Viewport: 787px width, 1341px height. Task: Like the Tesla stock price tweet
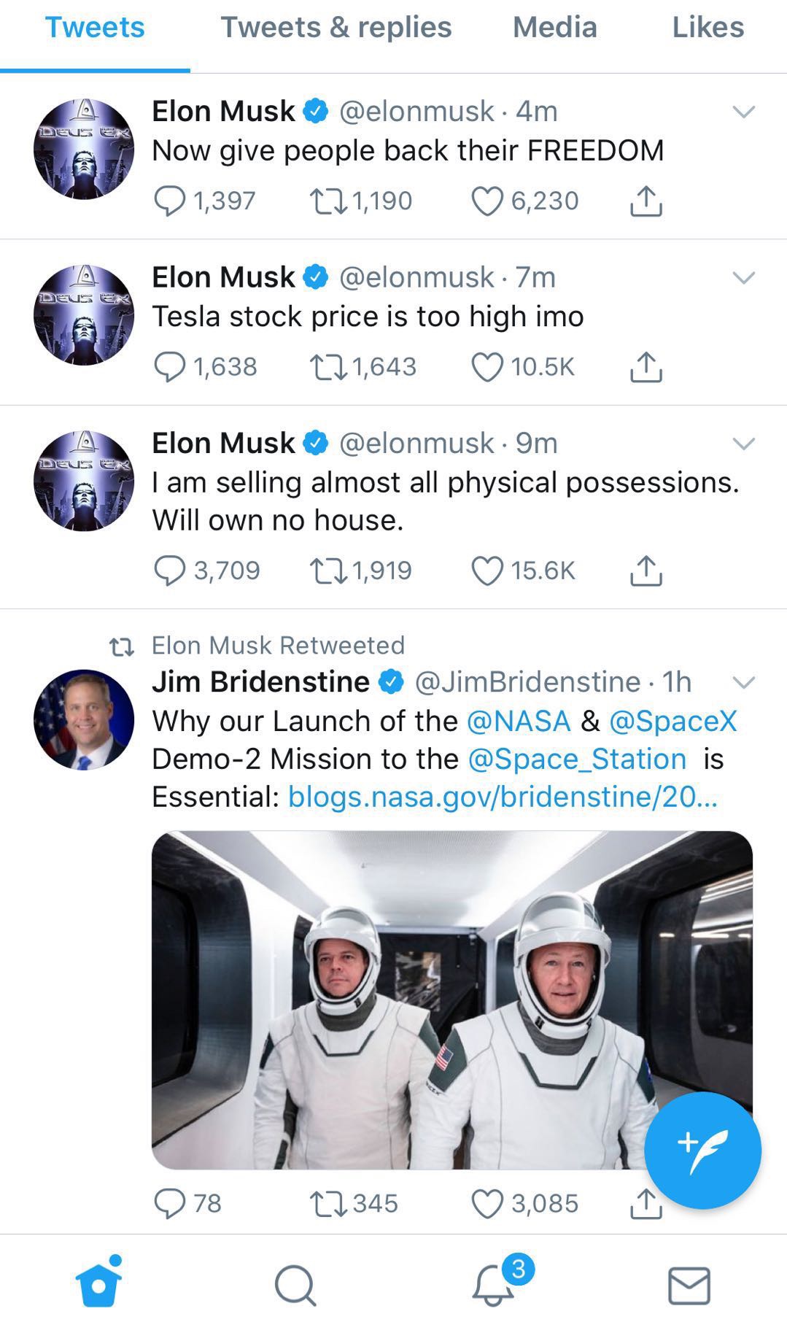click(487, 367)
